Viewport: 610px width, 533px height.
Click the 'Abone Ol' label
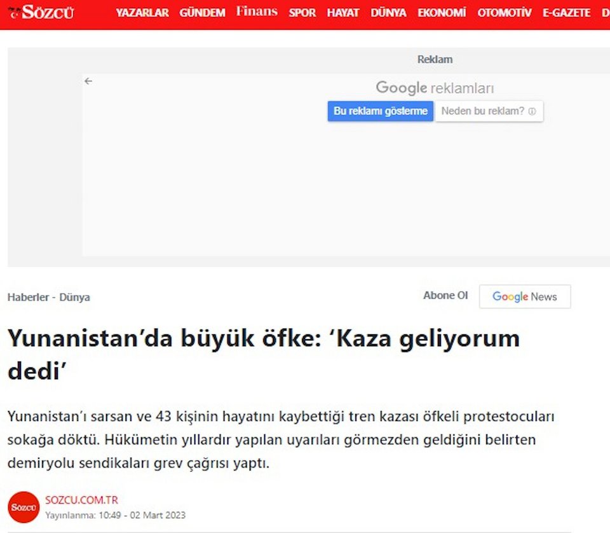[445, 296]
